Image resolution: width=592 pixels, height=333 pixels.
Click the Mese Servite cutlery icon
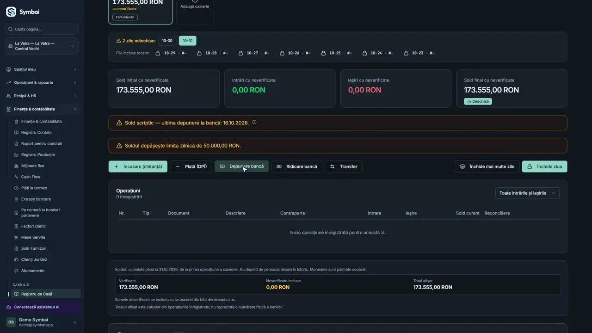tap(17, 237)
